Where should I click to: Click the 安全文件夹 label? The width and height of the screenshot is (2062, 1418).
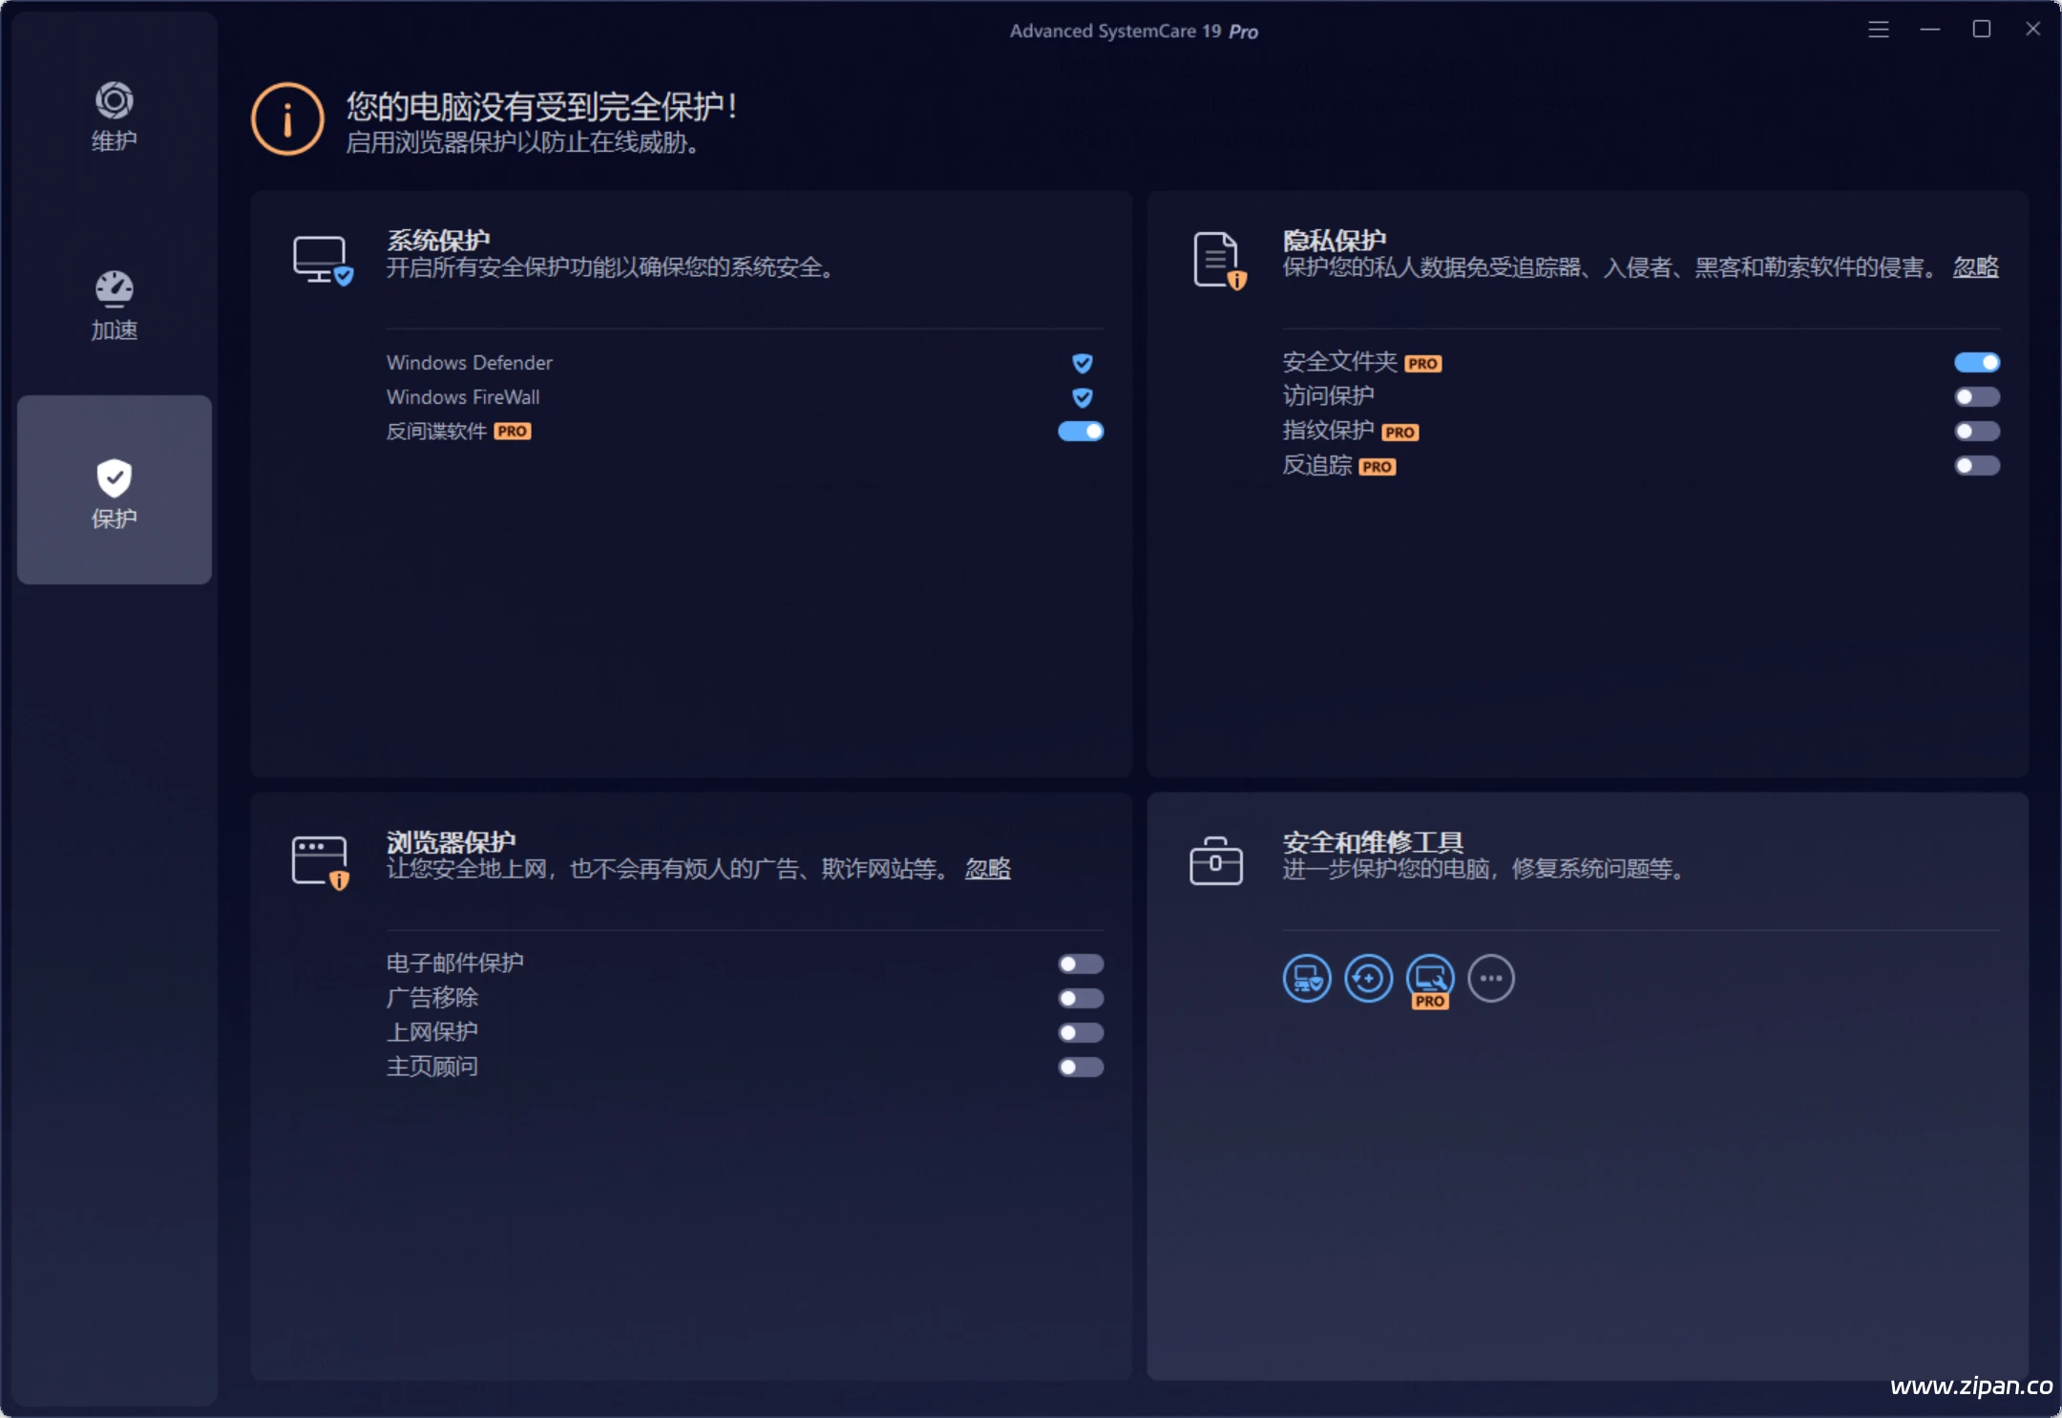(1339, 362)
